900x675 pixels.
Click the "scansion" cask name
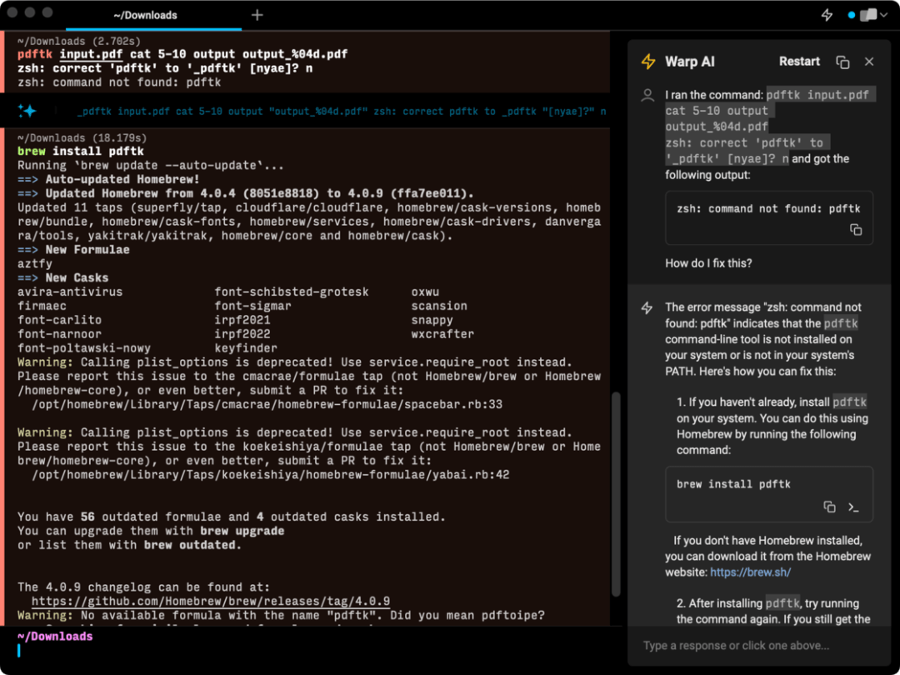coord(439,307)
